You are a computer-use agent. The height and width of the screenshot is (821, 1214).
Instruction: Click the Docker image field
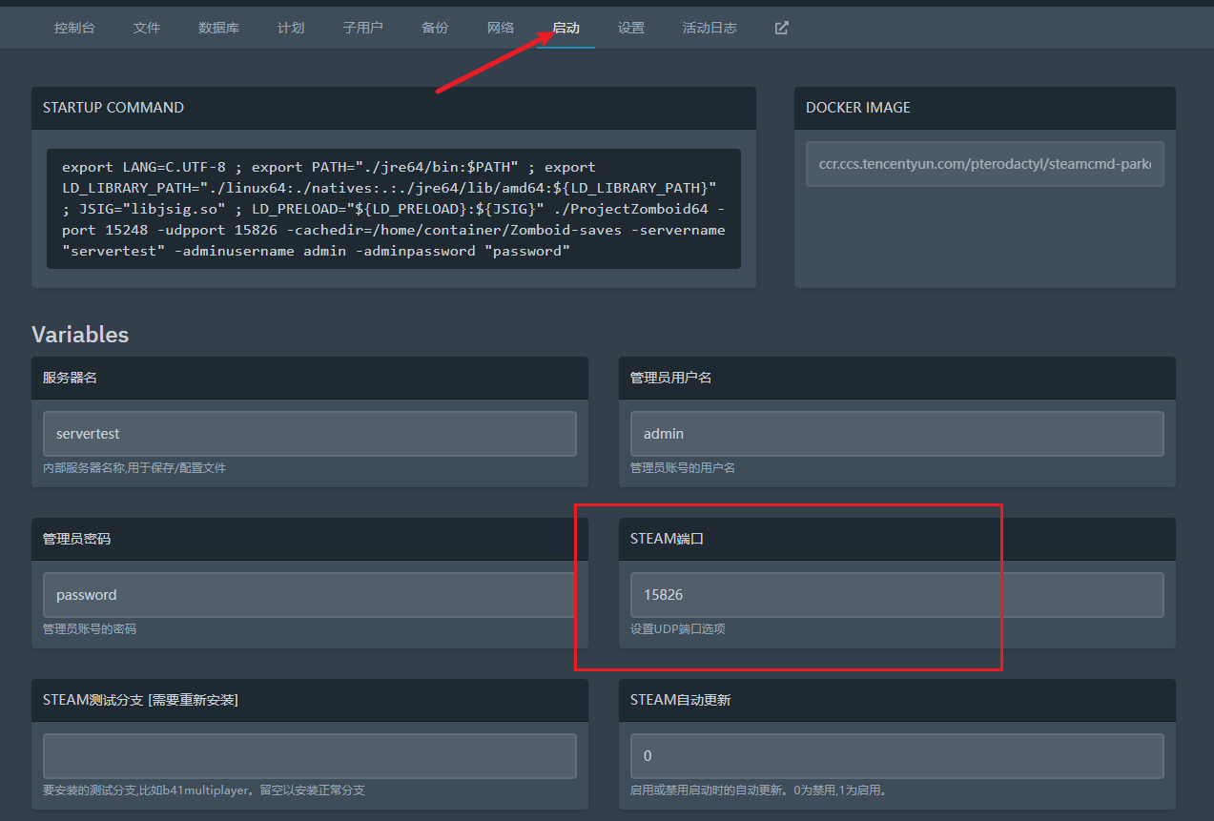tap(984, 164)
